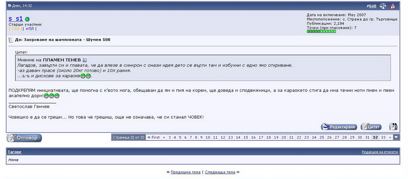Go to page 24

[x=314, y=138]
